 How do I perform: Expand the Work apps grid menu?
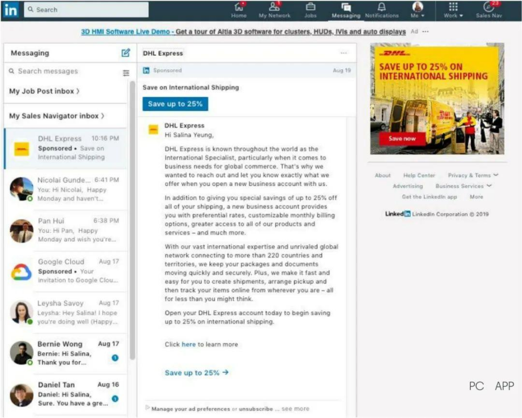coord(453,10)
